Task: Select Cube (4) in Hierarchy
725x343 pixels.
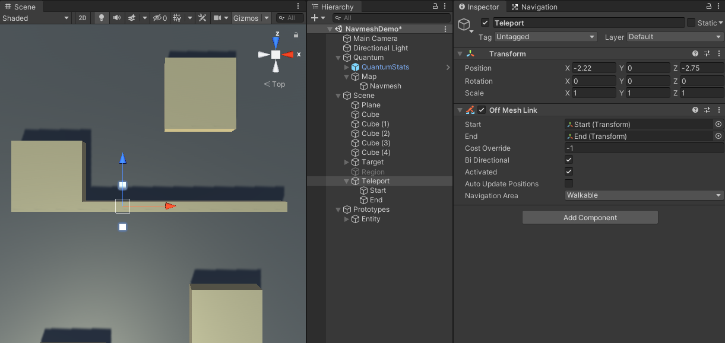Action: [x=376, y=153]
